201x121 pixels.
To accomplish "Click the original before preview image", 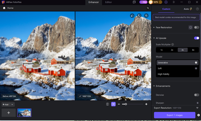I will [x=37, y=56].
